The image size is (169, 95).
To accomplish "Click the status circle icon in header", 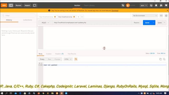I will click(151, 5).
